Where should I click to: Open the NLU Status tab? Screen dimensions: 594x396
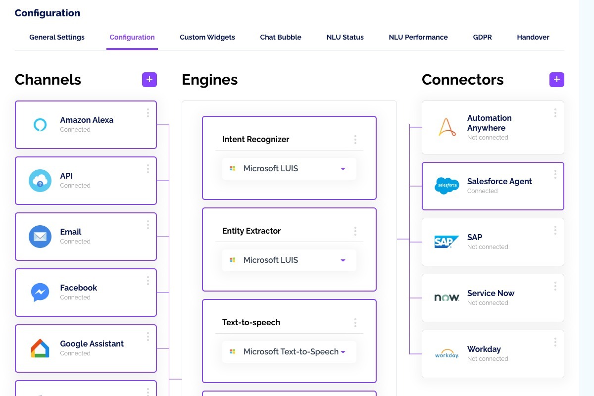click(x=345, y=37)
